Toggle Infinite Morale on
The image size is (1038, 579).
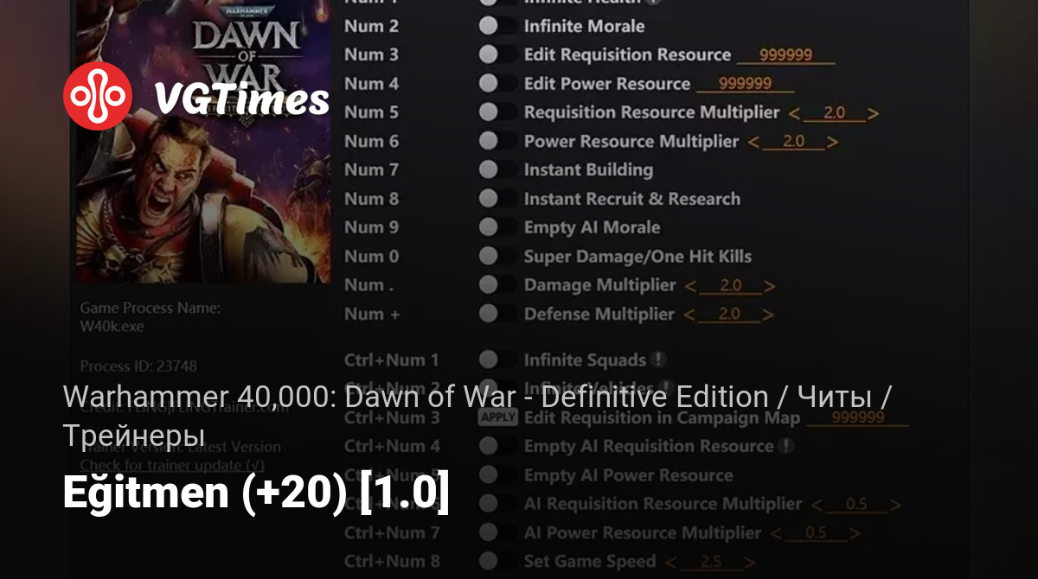489,26
